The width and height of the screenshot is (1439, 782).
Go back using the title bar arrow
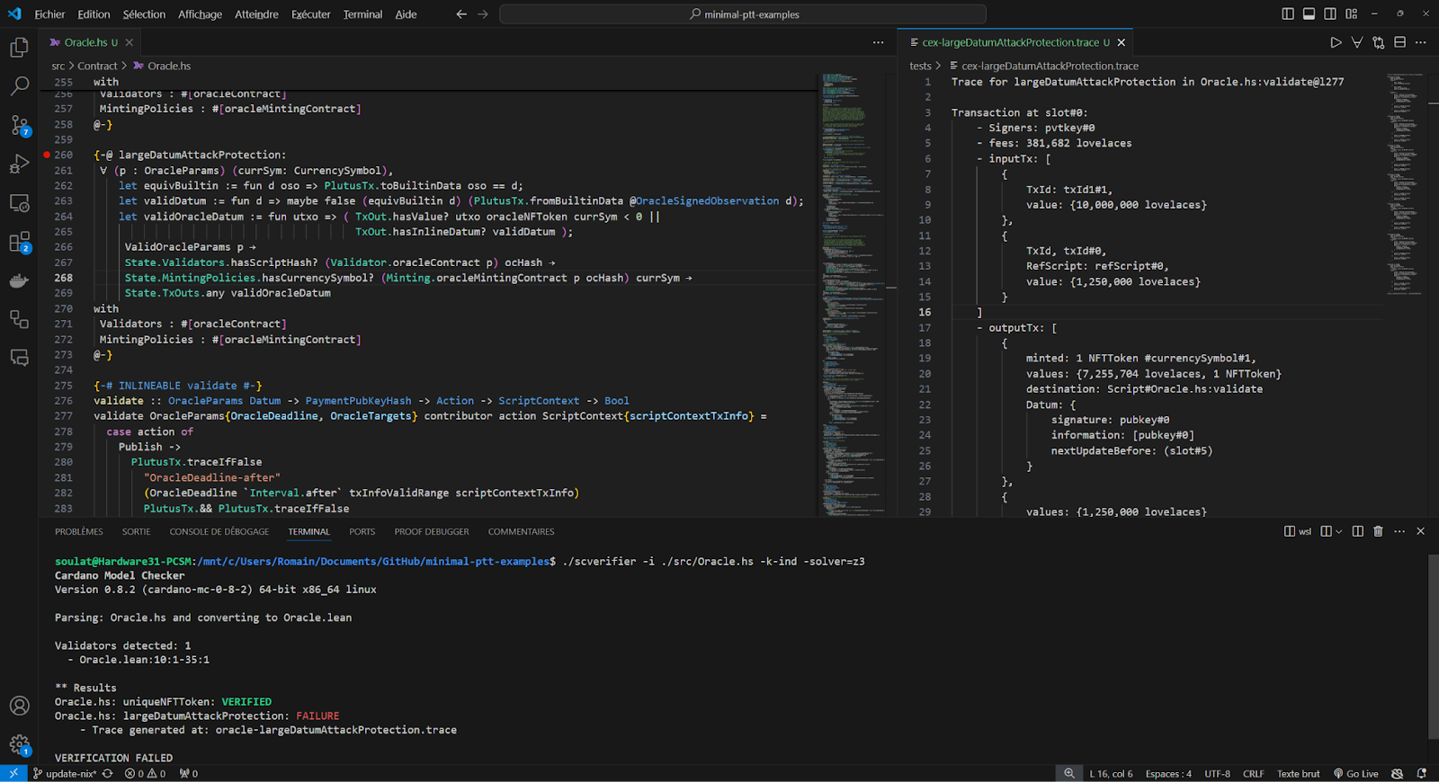click(461, 13)
